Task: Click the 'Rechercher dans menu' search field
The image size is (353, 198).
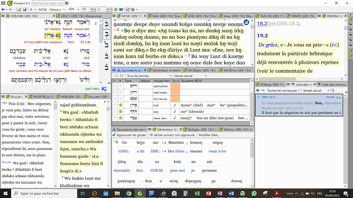Action: click(48, 3)
